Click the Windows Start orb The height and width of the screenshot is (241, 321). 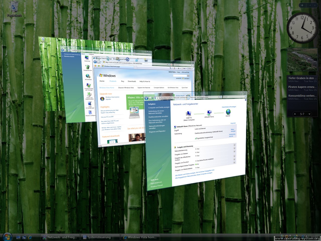pos(7,237)
